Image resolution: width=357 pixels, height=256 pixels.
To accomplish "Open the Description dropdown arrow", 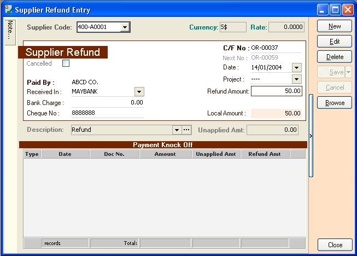I will click(x=177, y=130).
